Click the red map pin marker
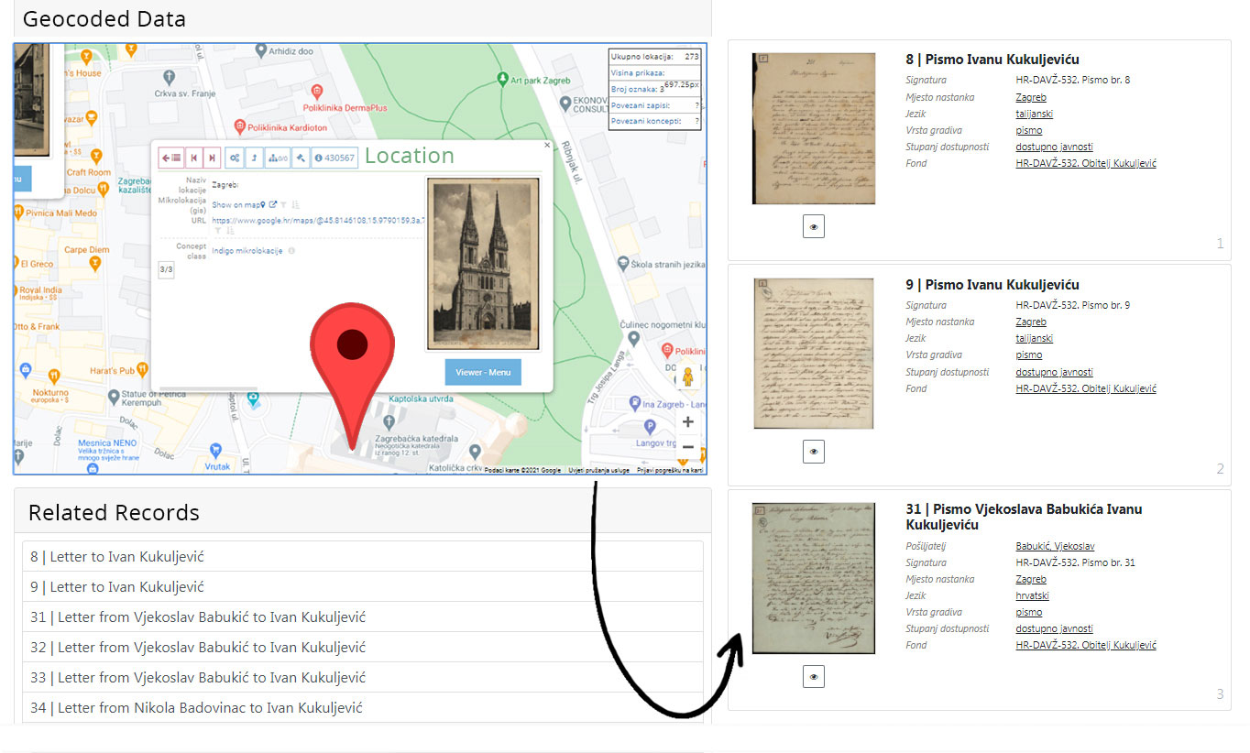Image resolution: width=1250 pixels, height=753 pixels. point(352,377)
